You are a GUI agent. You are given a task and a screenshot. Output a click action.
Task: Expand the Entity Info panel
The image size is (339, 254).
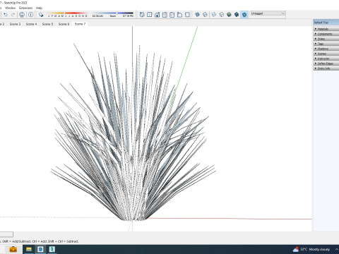(x=326, y=68)
